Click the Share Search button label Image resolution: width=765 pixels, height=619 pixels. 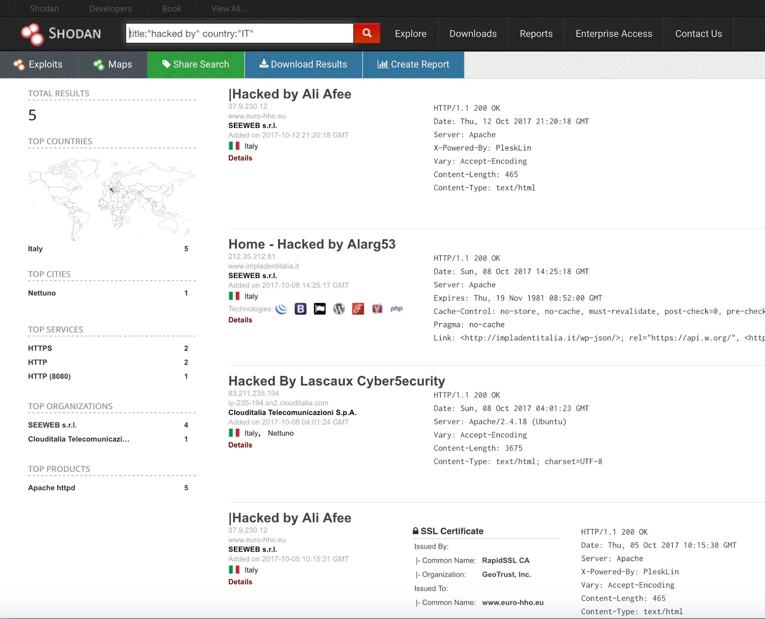(201, 64)
